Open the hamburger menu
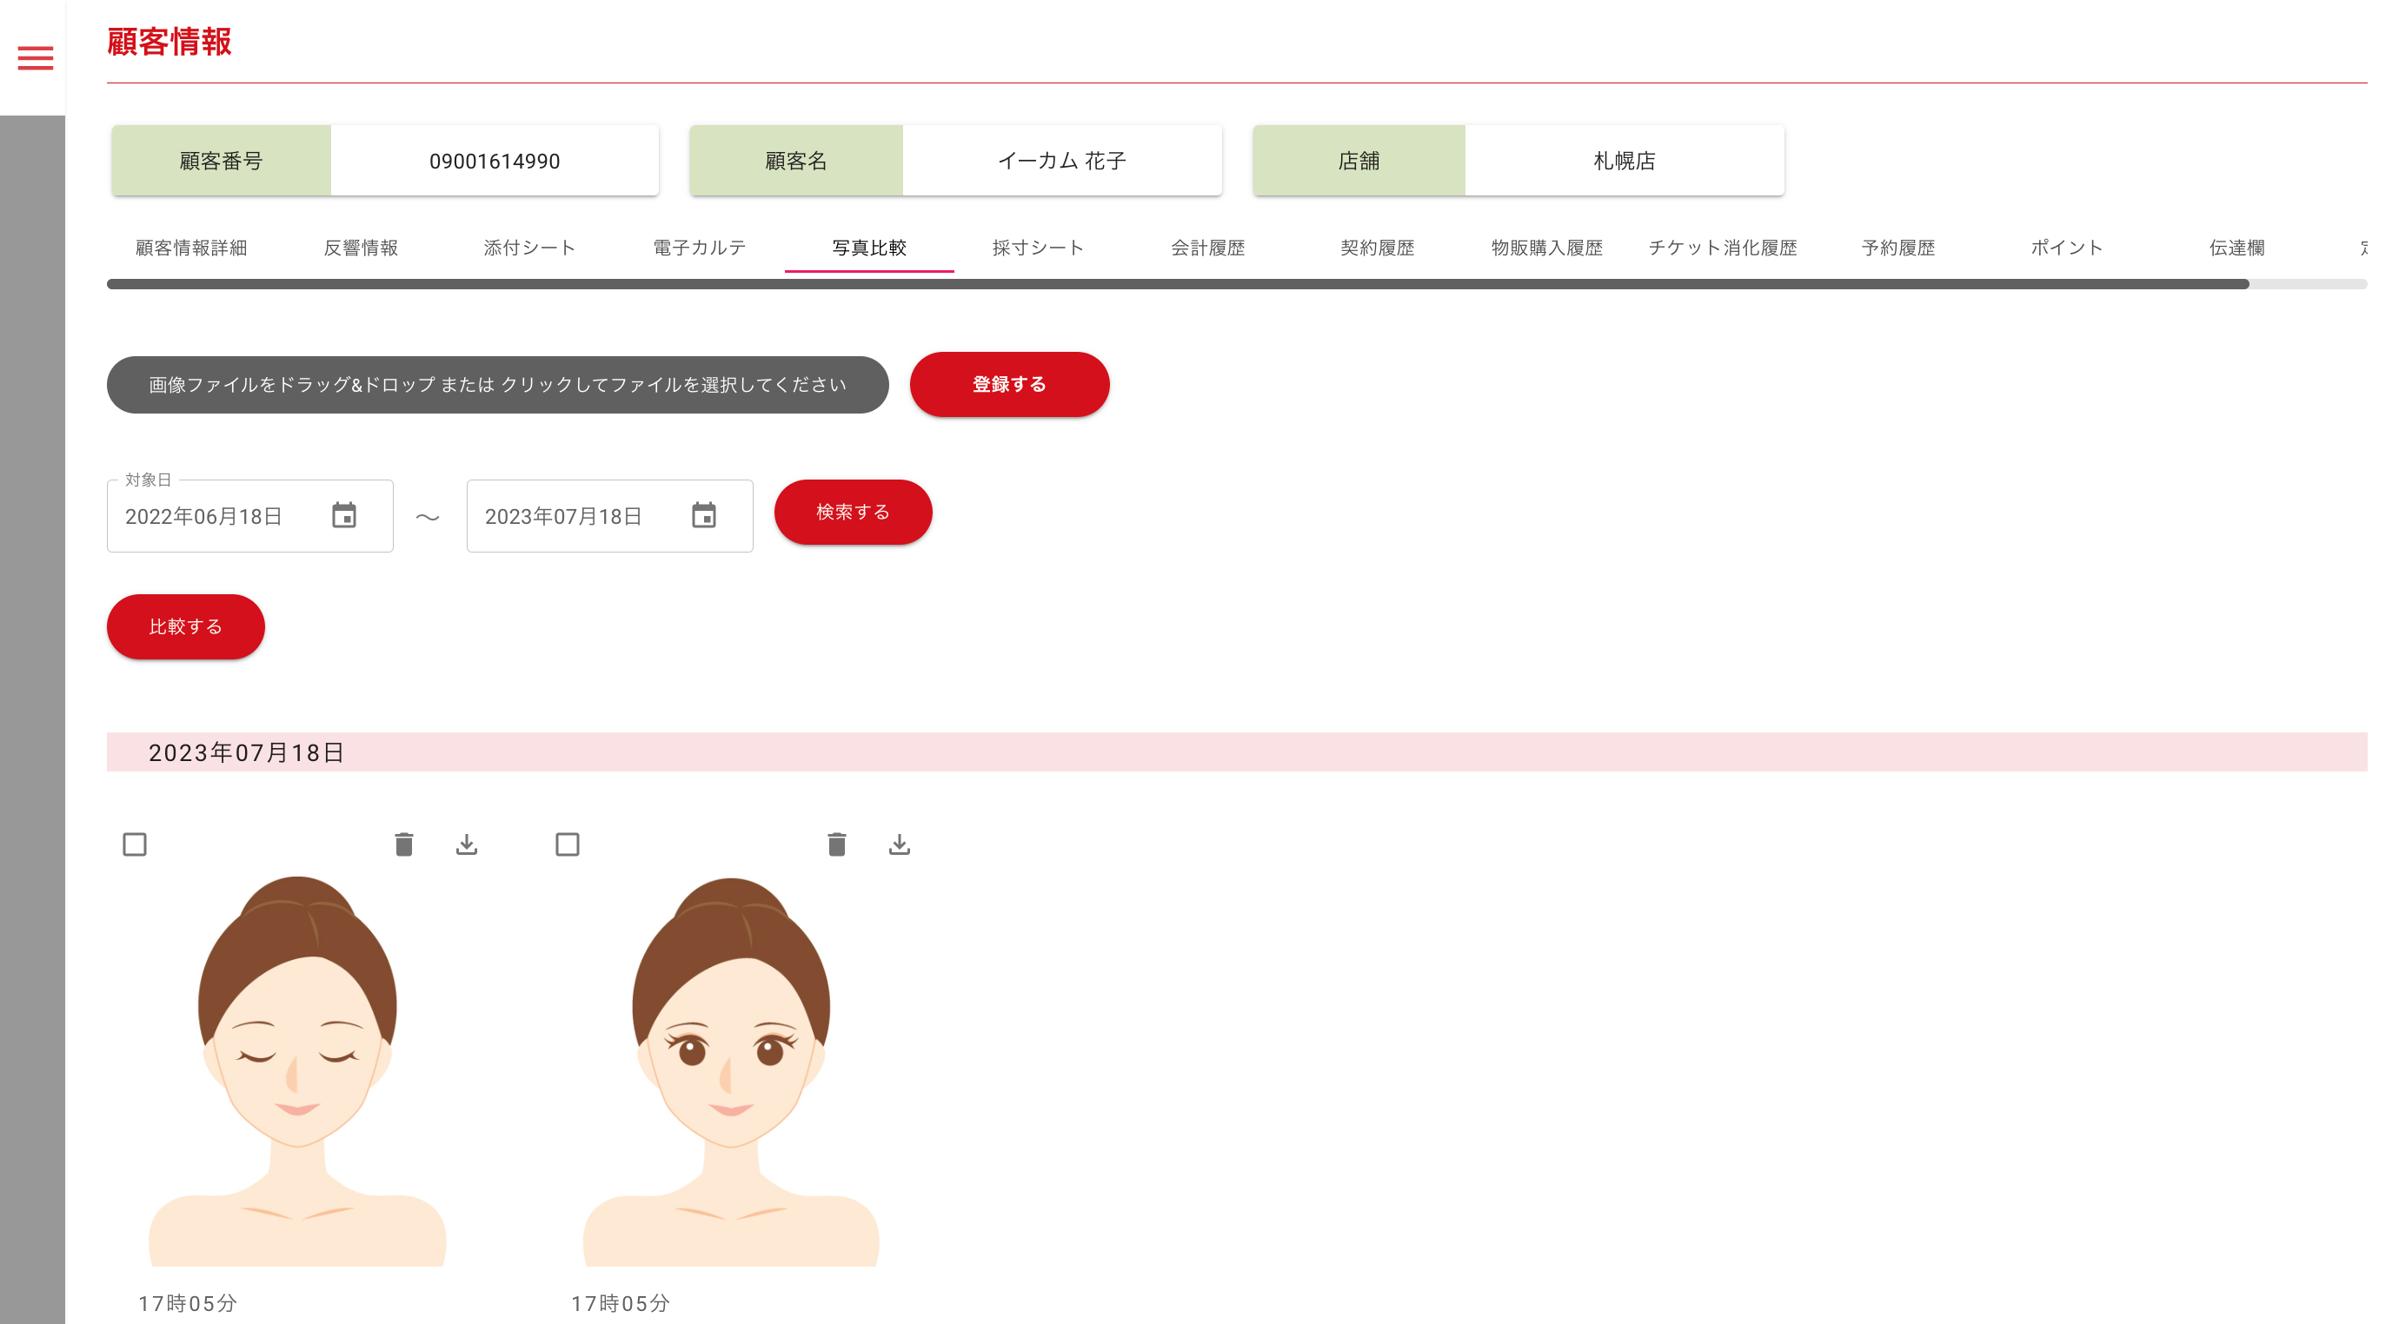Image resolution: width=2399 pixels, height=1324 pixels. [36, 57]
